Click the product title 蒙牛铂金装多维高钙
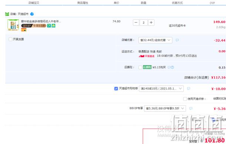The height and width of the screenshot is (144, 226). click(41, 21)
